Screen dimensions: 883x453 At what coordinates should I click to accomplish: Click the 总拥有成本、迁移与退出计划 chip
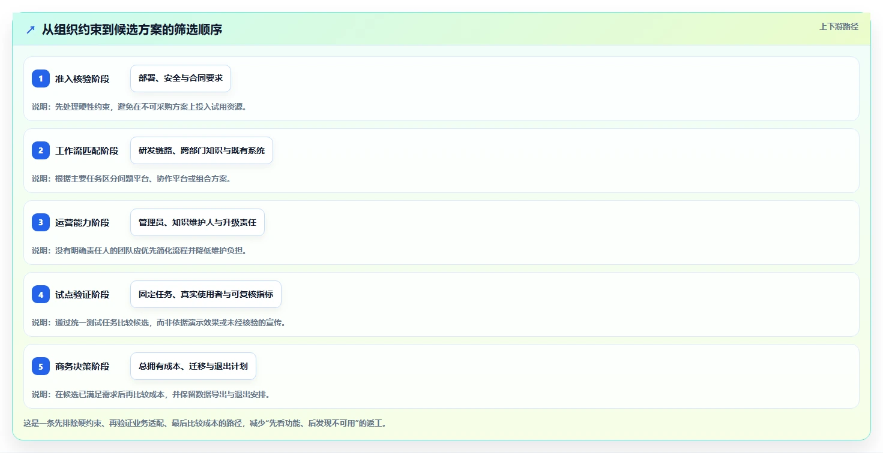coord(193,366)
